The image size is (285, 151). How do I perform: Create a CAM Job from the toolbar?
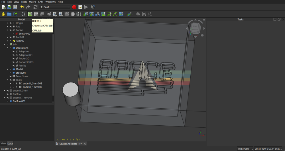tap(30, 14)
